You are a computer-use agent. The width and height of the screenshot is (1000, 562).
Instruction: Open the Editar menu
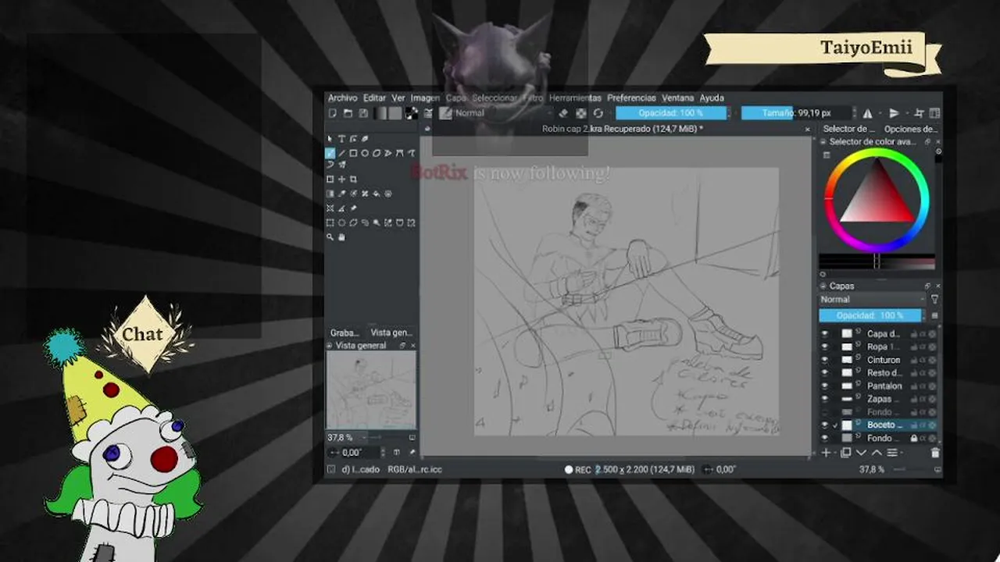coord(374,98)
